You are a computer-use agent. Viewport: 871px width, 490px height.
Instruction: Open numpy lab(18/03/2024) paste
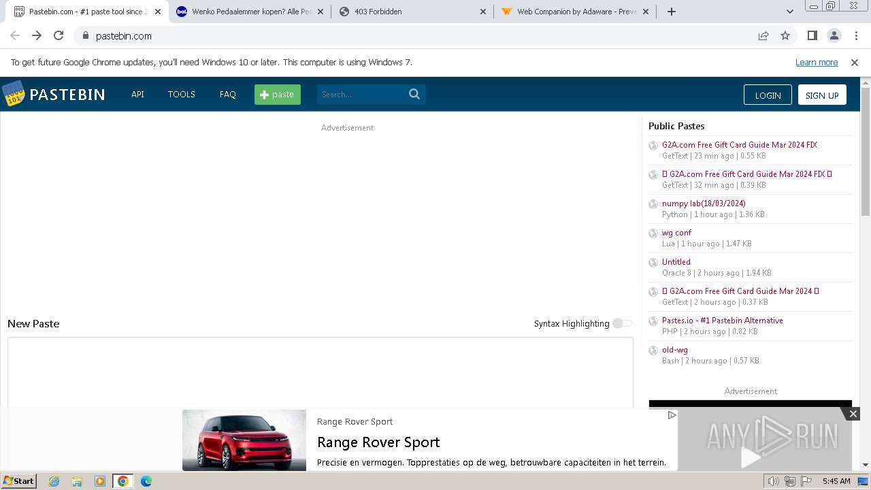tap(704, 203)
